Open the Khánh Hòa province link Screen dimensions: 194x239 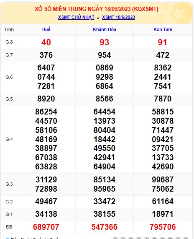tap(105, 29)
